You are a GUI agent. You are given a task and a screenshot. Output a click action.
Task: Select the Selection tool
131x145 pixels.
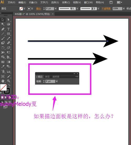pyautogui.click(x=3, y=20)
